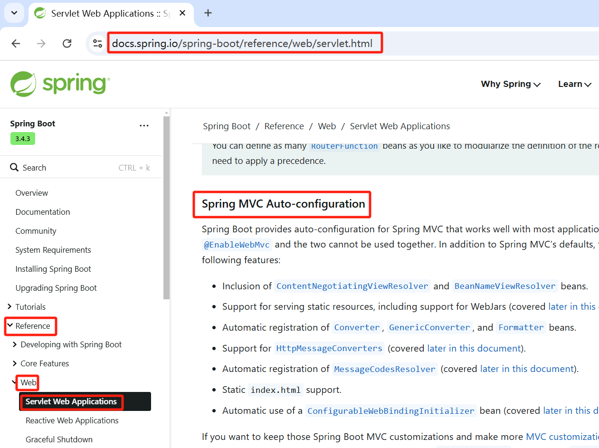Open Graceful Shutdown in sidebar
Image resolution: width=599 pixels, height=448 pixels.
click(x=59, y=439)
